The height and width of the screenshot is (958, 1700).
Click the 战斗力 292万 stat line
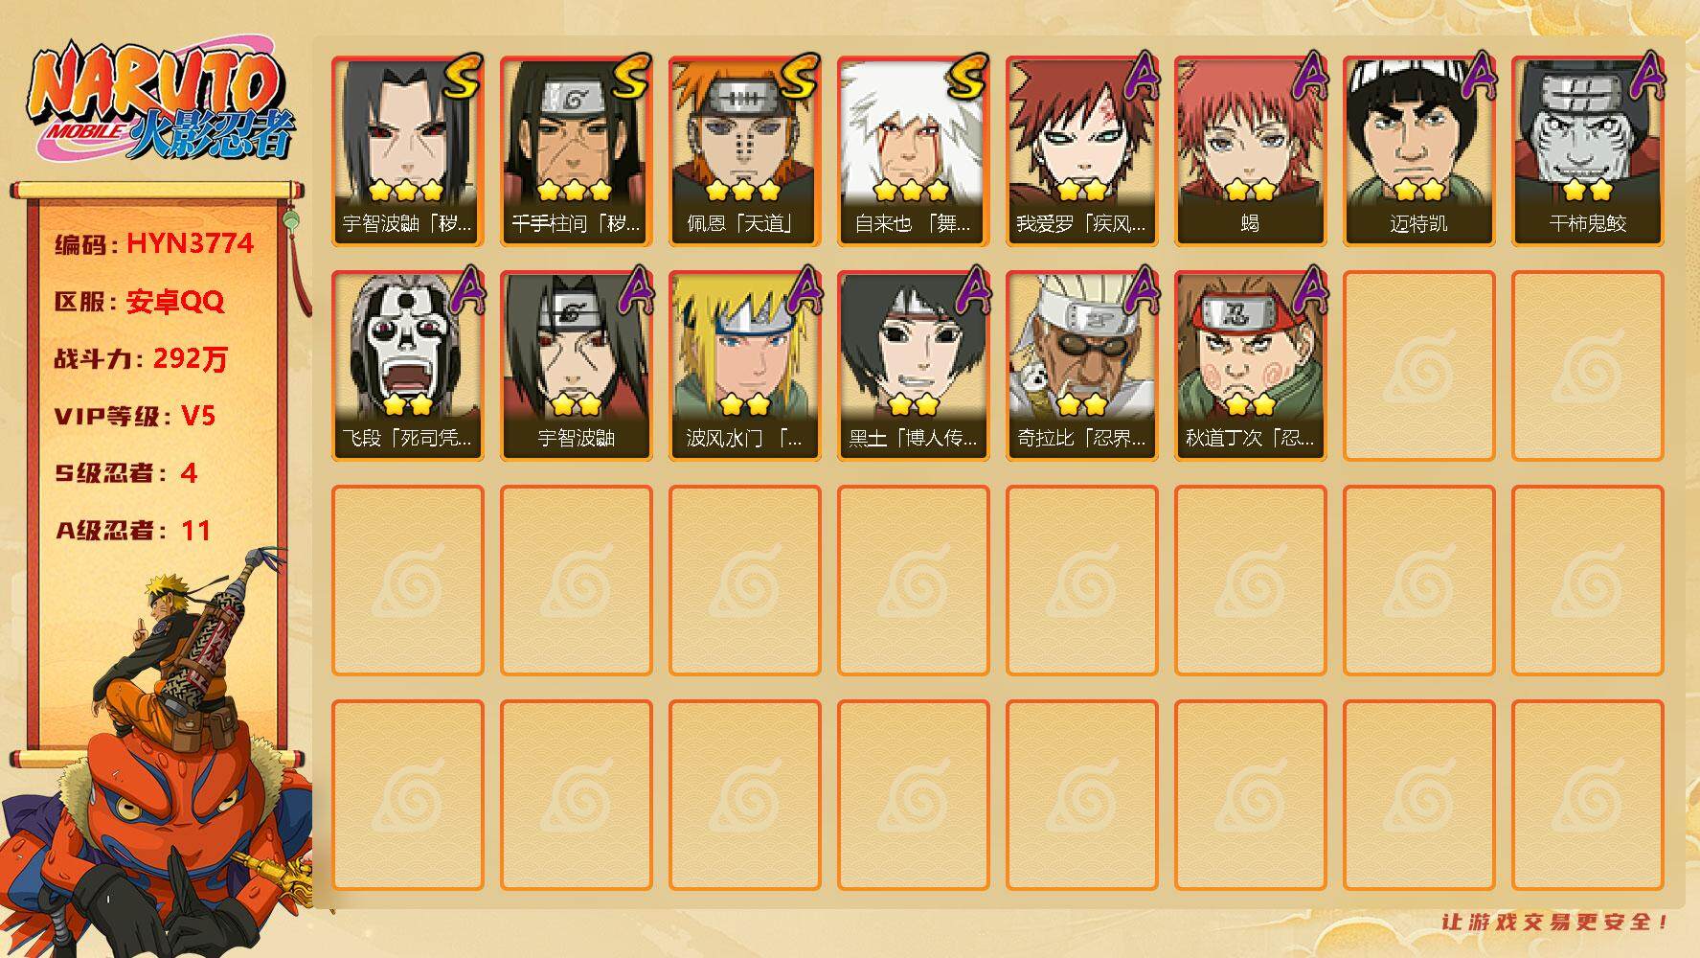(x=142, y=358)
